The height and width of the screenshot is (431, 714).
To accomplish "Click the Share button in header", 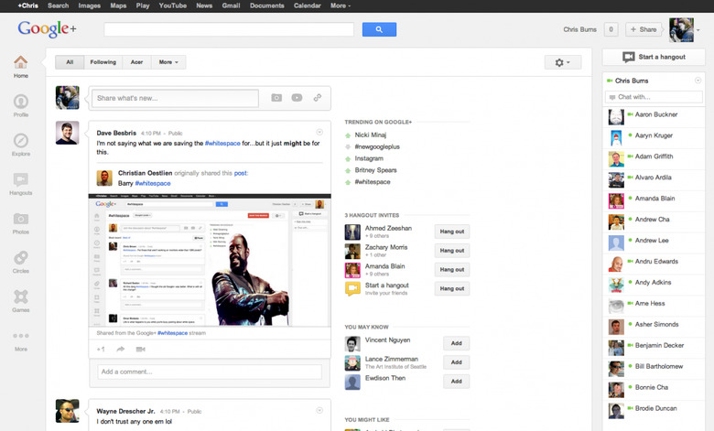I will tap(644, 29).
